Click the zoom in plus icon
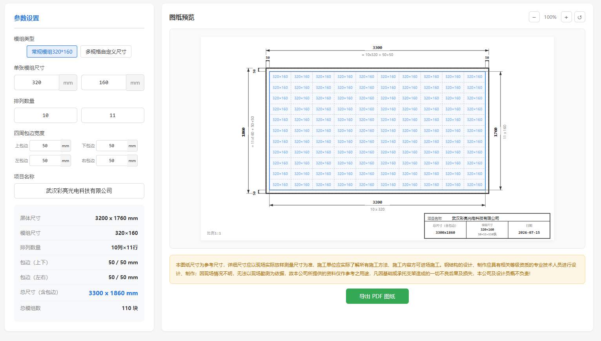Viewport: 601px width, 341px height. [566, 17]
